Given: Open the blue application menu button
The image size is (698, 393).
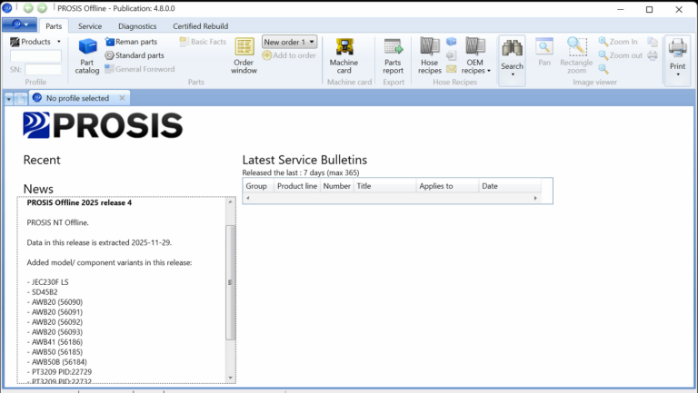Looking at the screenshot, I should click(x=20, y=25).
